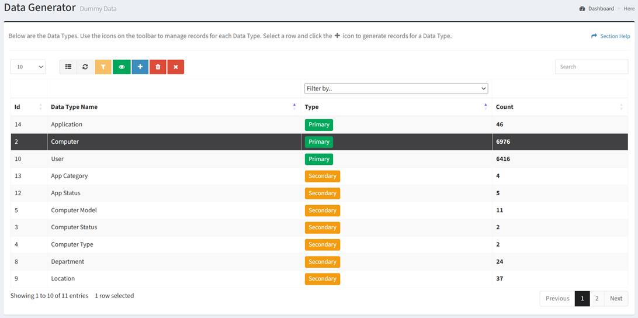The height and width of the screenshot is (318, 638).
Task: Click the red trash delete icon
Action: click(x=158, y=67)
